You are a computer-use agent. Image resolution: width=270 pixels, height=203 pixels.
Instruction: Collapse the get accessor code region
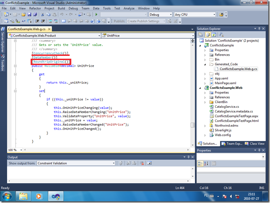pyautogui.click(x=16, y=74)
